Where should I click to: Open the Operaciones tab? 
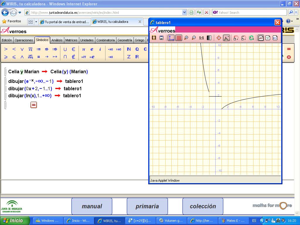point(24,40)
